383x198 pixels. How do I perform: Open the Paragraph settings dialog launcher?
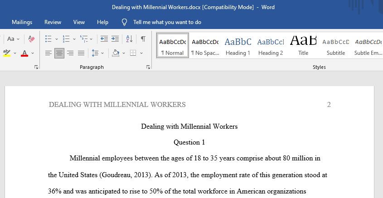coord(148,67)
